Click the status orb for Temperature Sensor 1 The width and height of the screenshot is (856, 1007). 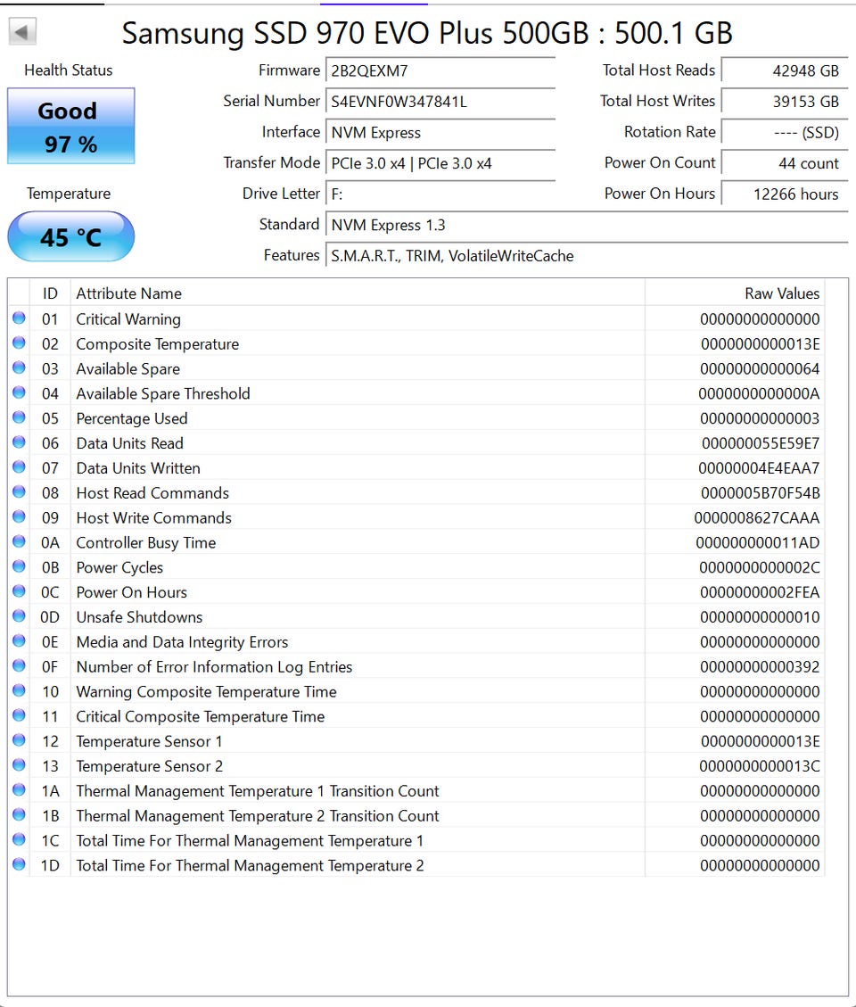coord(20,739)
